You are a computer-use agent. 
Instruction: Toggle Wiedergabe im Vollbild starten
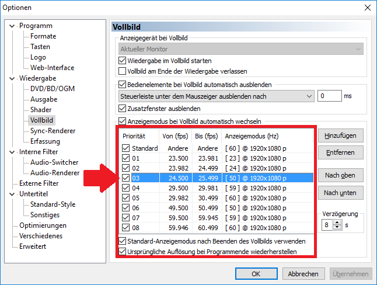pos(122,60)
